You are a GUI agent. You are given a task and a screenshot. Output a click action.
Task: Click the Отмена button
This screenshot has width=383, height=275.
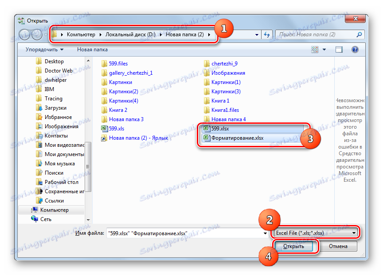point(338,246)
